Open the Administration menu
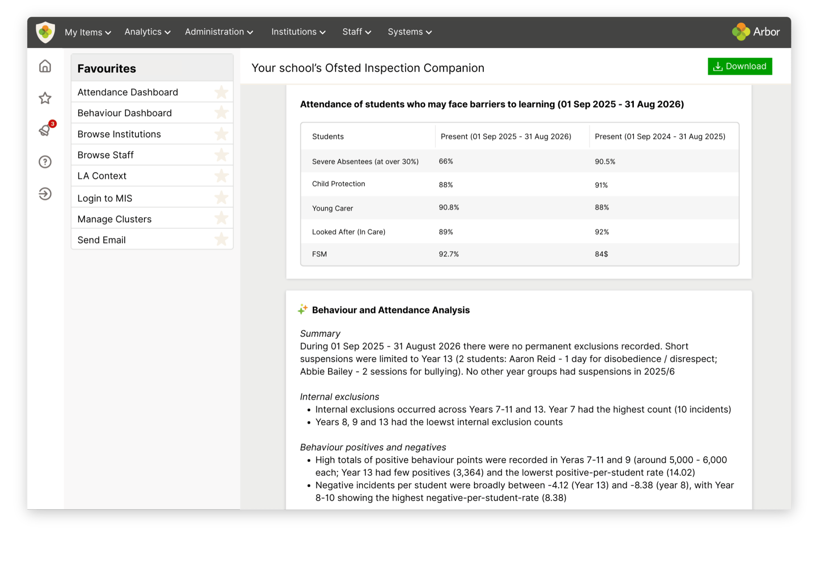The height and width of the screenshot is (581, 820). point(219,32)
